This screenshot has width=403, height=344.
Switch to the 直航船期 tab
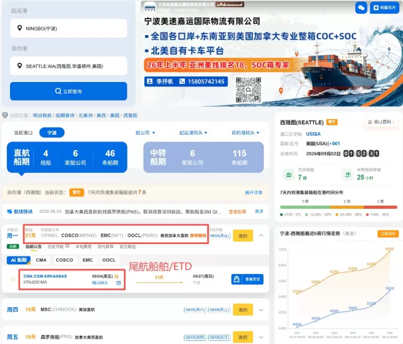(x=67, y=157)
